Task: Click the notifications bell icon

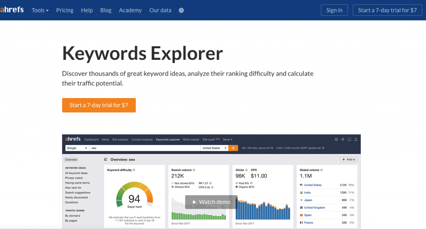Action: point(343,139)
